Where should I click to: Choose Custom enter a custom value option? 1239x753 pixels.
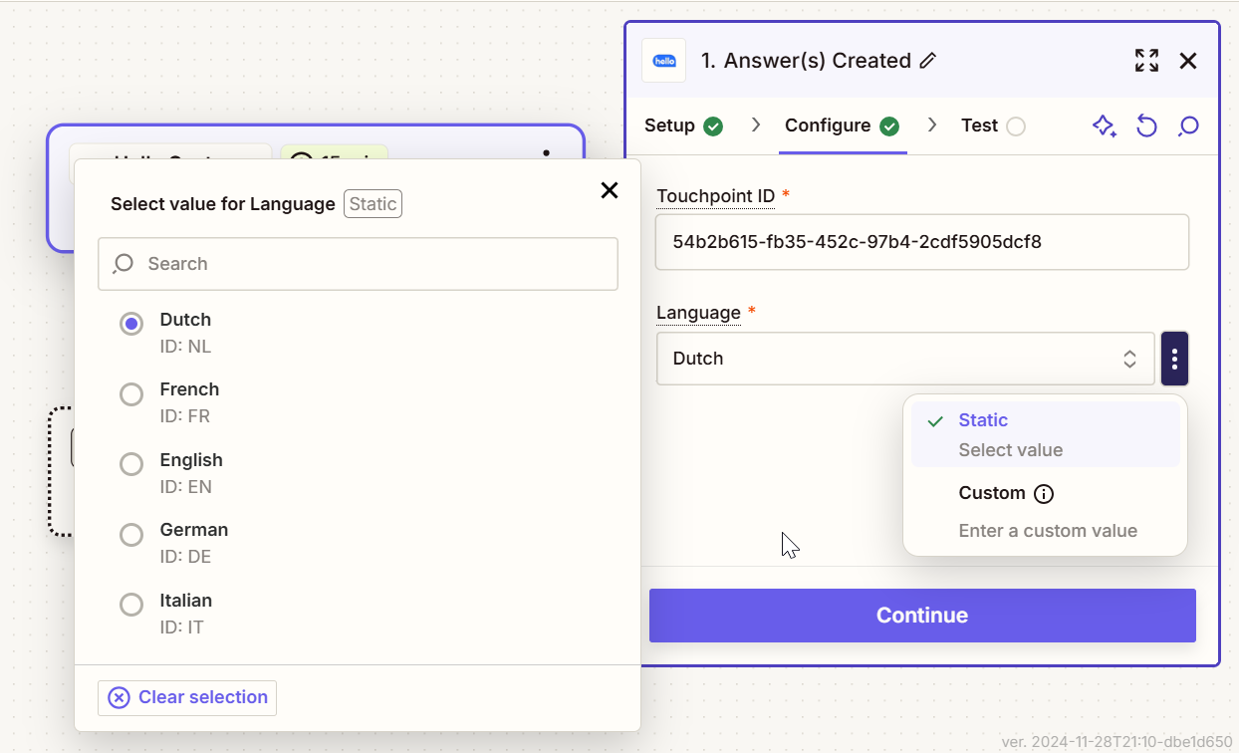click(x=1045, y=512)
